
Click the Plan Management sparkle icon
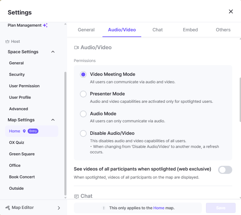(x=45, y=25)
